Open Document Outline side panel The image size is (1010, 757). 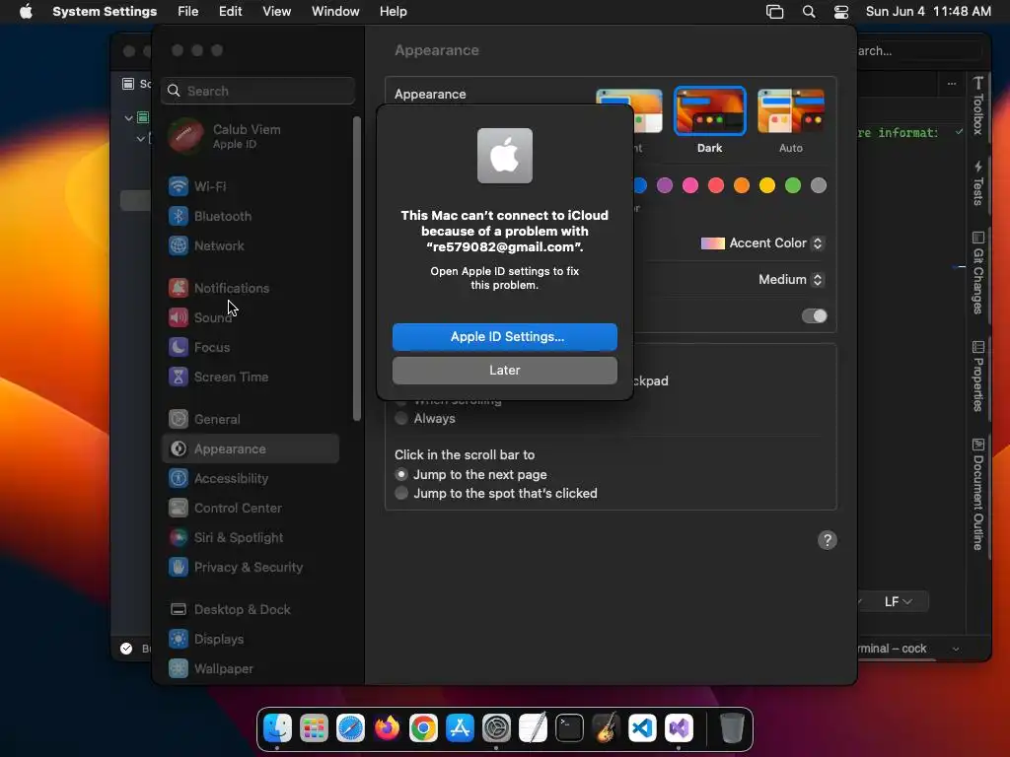click(978, 495)
